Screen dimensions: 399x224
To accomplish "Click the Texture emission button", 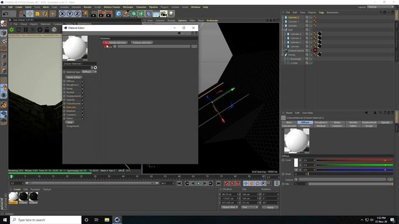I will click(142, 43).
